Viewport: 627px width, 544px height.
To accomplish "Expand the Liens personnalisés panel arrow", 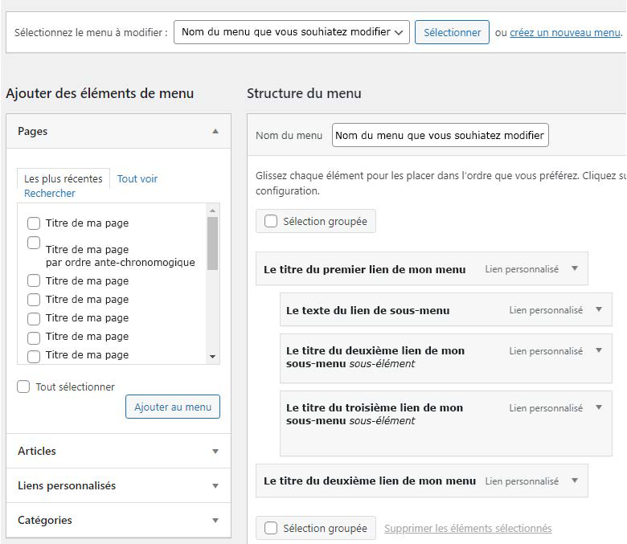I will click(215, 486).
